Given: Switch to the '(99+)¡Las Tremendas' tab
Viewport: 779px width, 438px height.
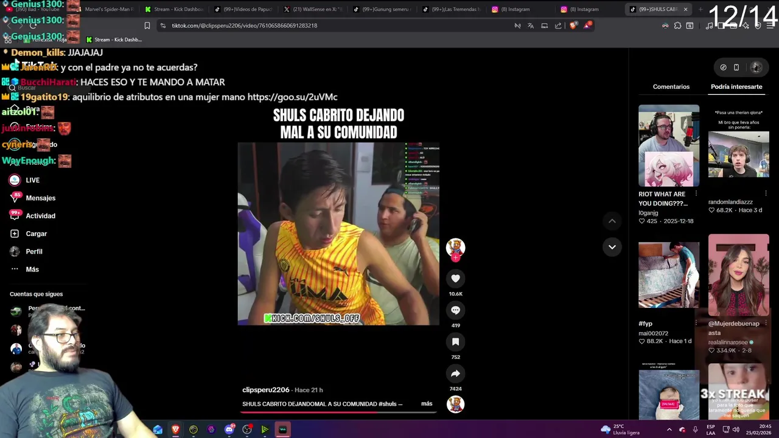Looking at the screenshot, I should coord(452,9).
